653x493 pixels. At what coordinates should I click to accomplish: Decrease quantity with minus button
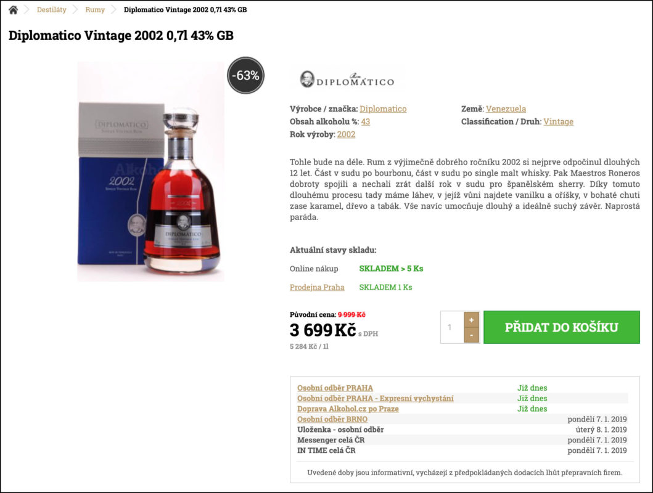[x=472, y=335]
